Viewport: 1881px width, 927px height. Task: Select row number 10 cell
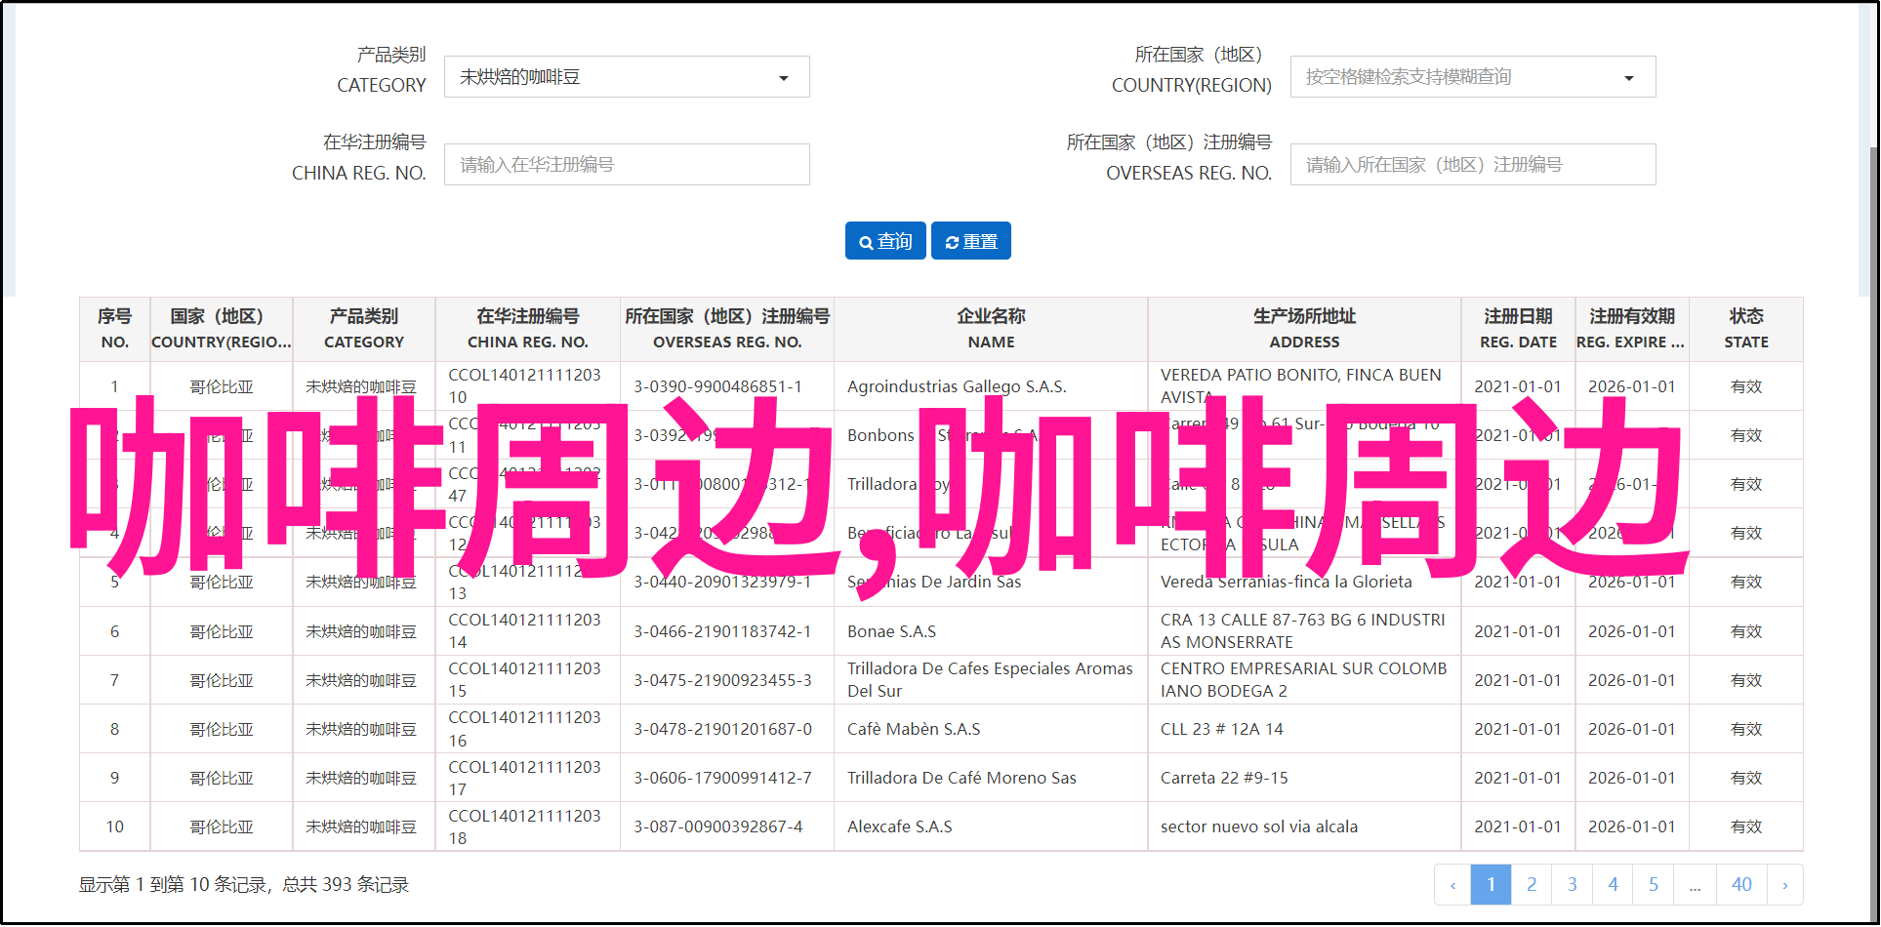(x=114, y=826)
